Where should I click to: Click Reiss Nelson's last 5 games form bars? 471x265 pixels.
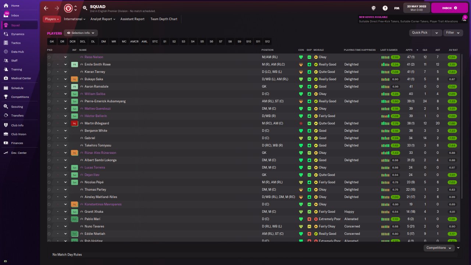(385, 57)
